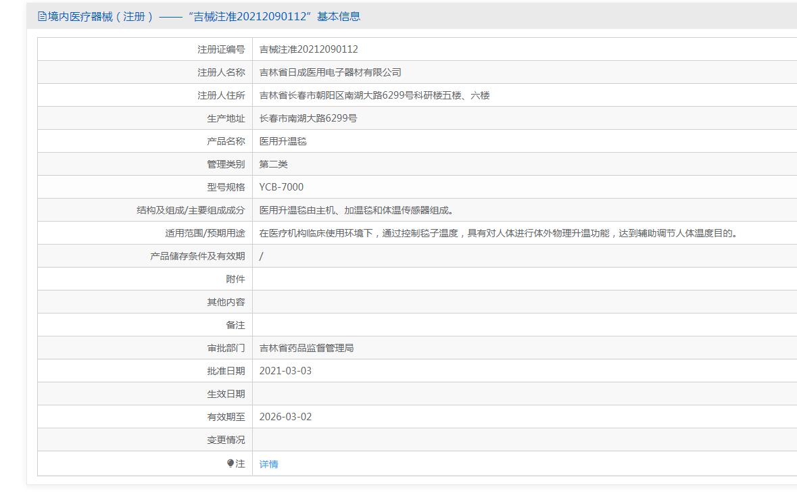797x504 pixels.
Task: Click approval department 吉林省药品监督管理局
Action: [306, 348]
